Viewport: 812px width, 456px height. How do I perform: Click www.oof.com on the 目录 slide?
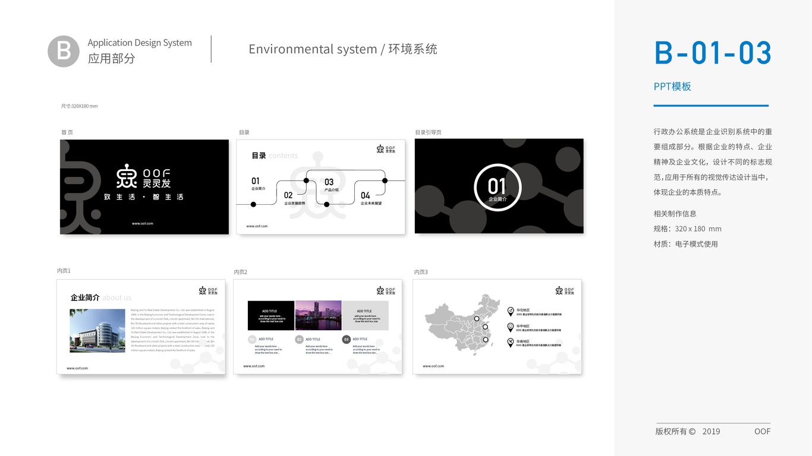[257, 226]
